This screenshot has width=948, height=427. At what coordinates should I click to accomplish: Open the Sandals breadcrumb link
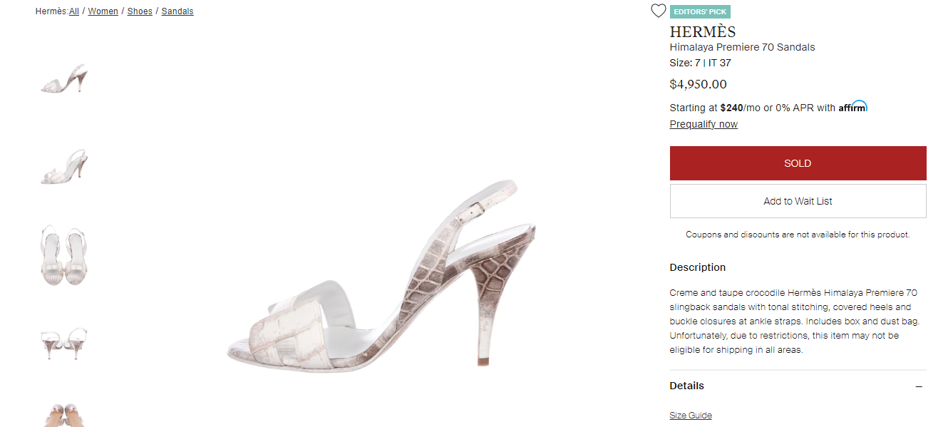pos(177,11)
